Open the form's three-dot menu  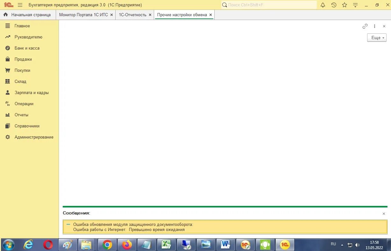pyautogui.click(x=375, y=26)
